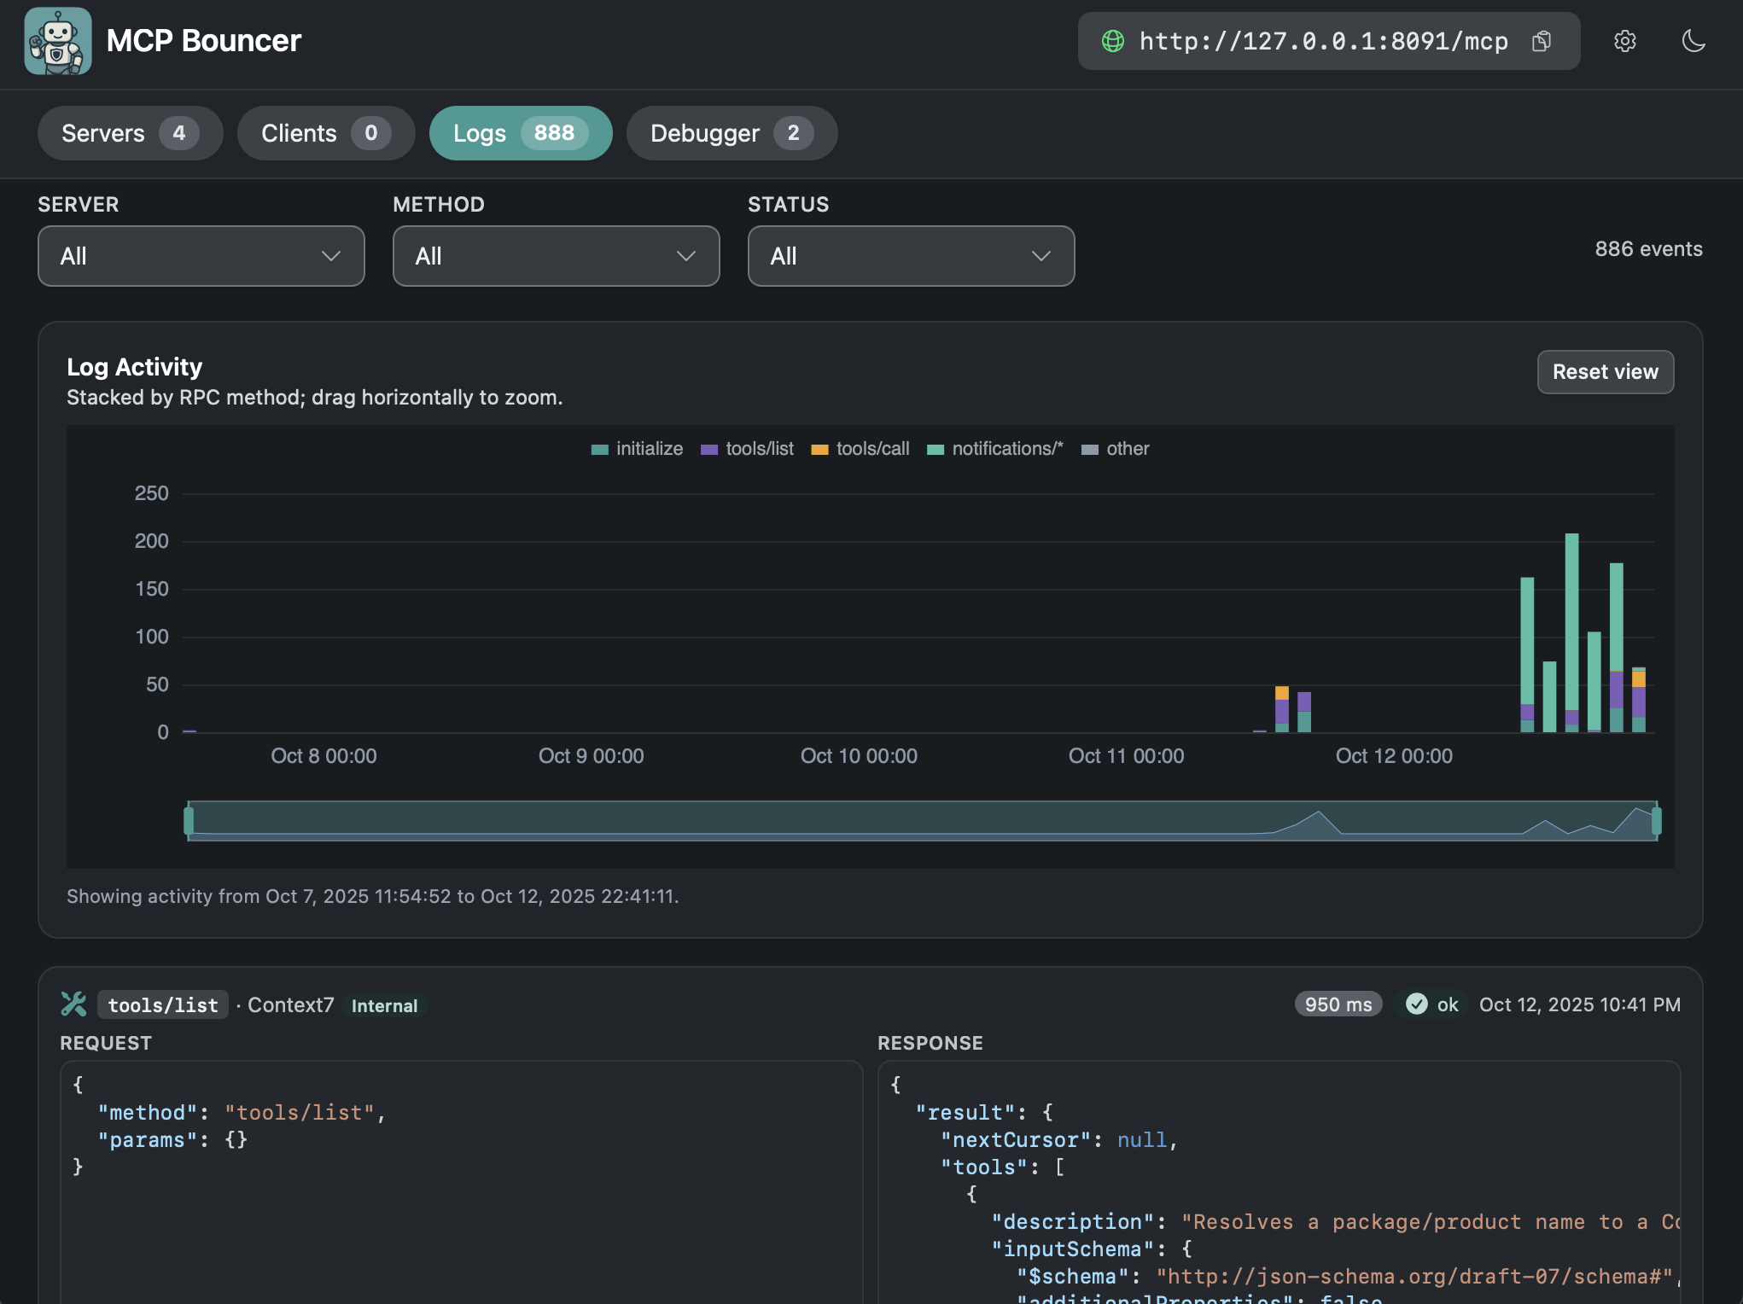Open settings with the gear icon
This screenshot has height=1304, width=1743.
(x=1625, y=41)
